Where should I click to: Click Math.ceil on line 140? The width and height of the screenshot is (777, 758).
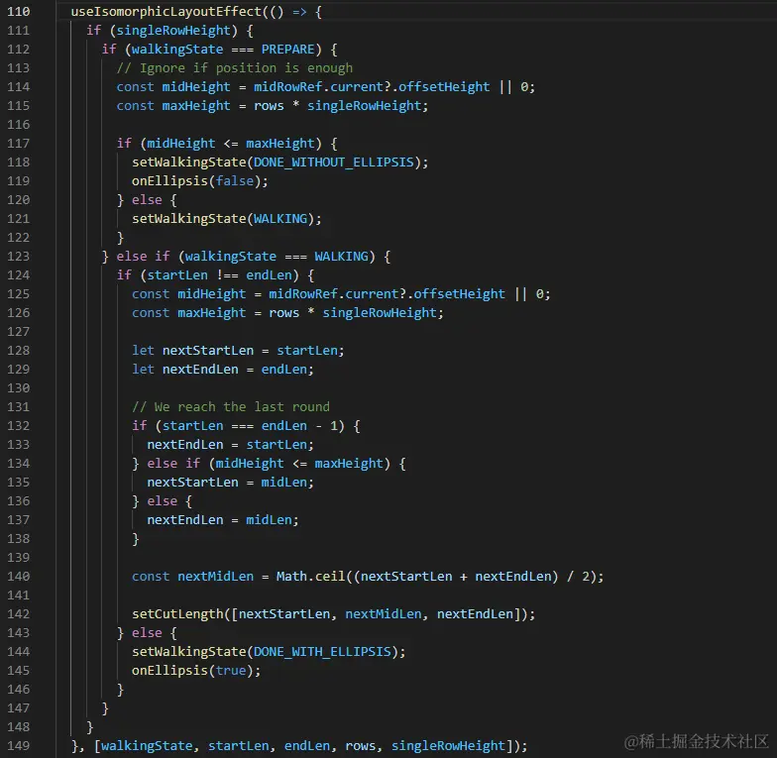pos(311,577)
